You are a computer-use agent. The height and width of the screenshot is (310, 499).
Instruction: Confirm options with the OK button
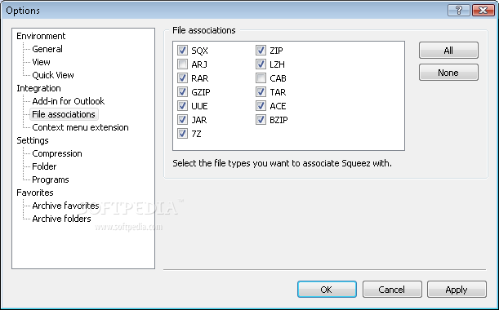[327, 290]
